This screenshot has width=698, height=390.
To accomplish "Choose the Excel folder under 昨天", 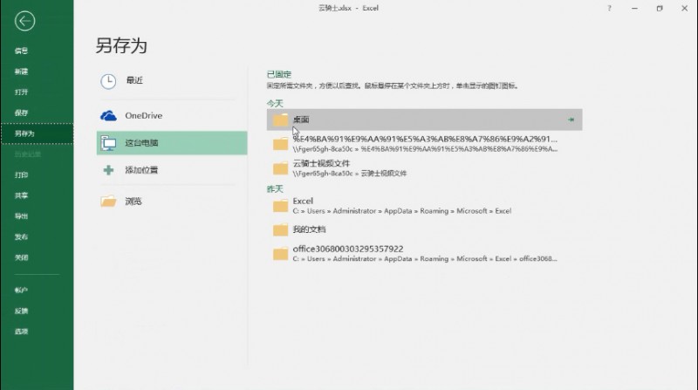I will click(424, 206).
